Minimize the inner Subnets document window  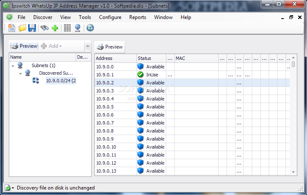(x=283, y=18)
